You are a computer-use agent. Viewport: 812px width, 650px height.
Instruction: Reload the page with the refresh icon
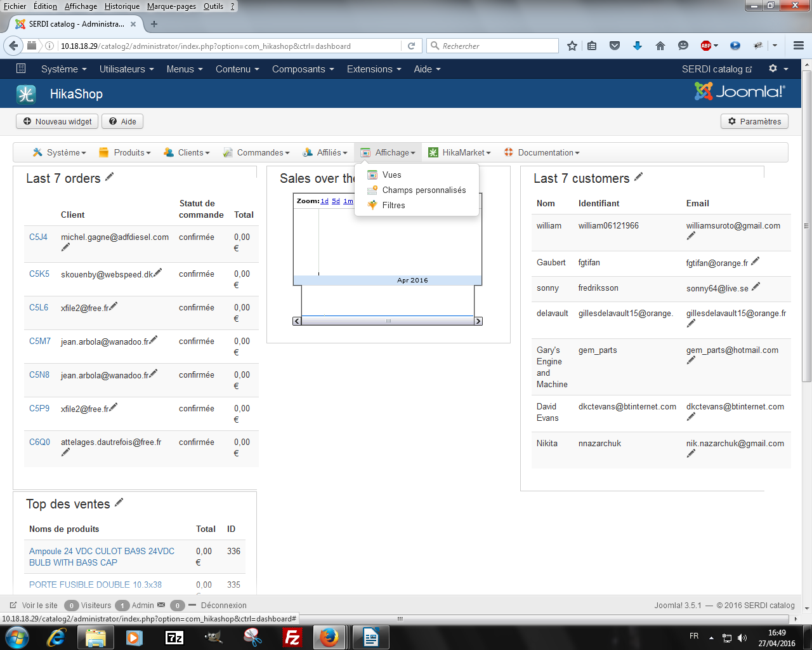411,46
